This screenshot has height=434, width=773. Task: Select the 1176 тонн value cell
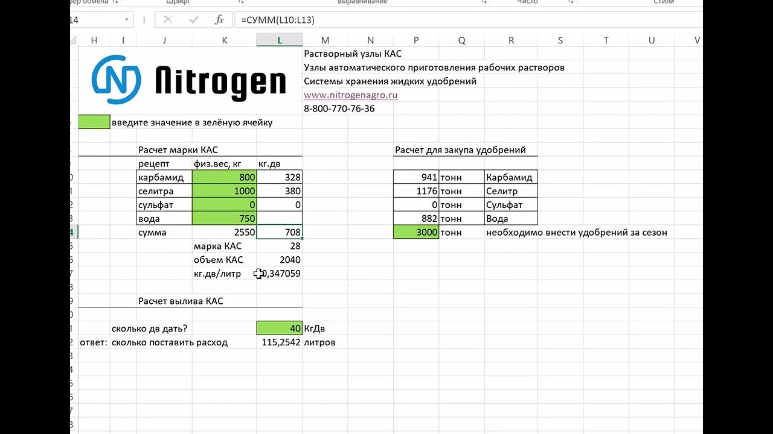pyautogui.click(x=416, y=191)
